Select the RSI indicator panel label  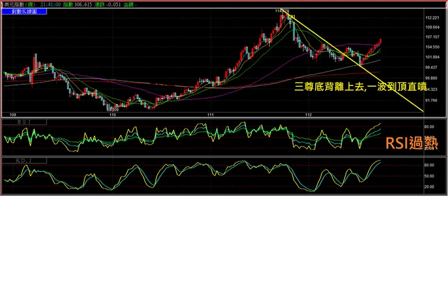point(24,122)
